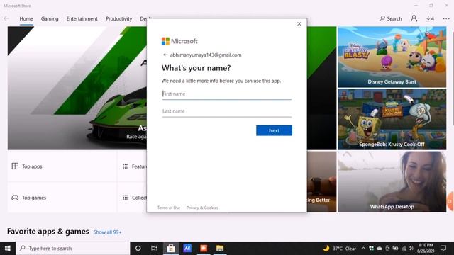The width and height of the screenshot is (454, 255).
Task: Click the Next button
Action: click(274, 130)
